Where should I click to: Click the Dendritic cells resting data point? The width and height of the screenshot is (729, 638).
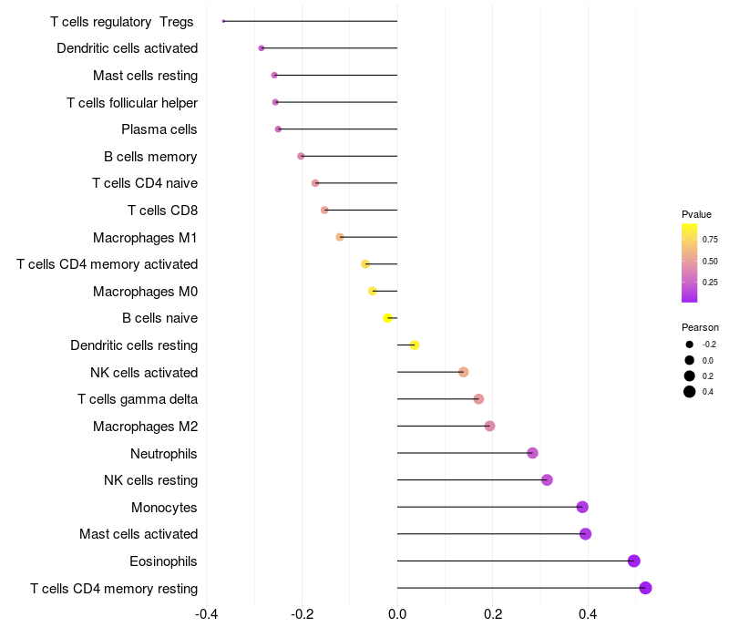[x=415, y=345]
